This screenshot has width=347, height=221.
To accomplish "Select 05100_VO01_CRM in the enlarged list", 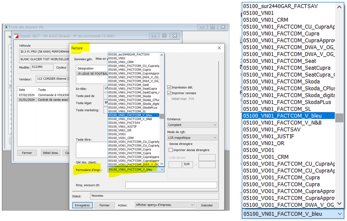I will click(289, 157).
